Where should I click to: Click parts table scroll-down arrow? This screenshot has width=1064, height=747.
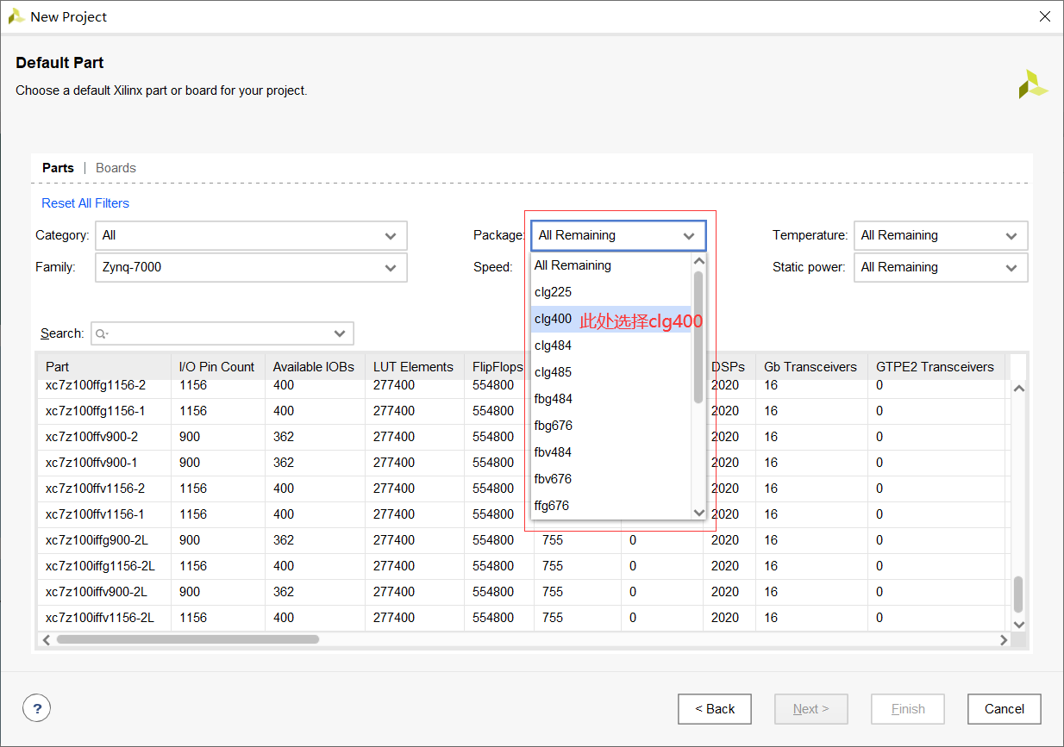[1018, 625]
